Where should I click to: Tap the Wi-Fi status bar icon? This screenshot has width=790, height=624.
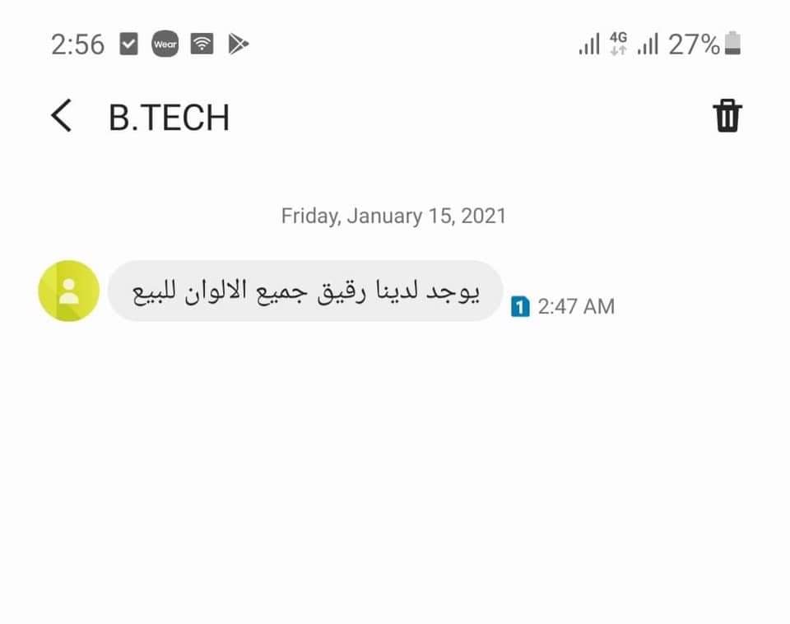[x=202, y=44]
